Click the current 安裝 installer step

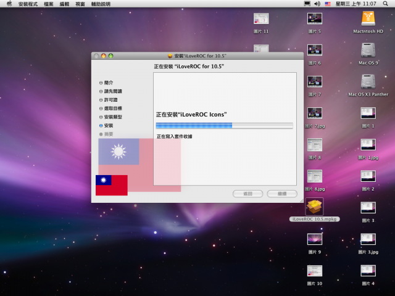[106, 125]
